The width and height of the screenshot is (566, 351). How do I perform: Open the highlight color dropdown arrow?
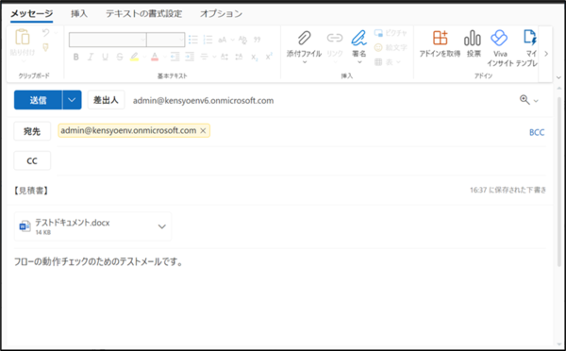click(x=144, y=57)
